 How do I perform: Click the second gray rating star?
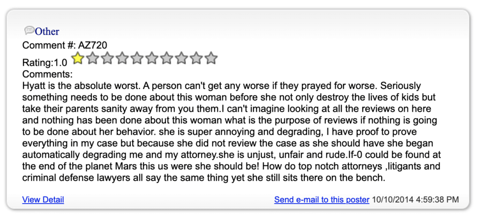click(92, 58)
